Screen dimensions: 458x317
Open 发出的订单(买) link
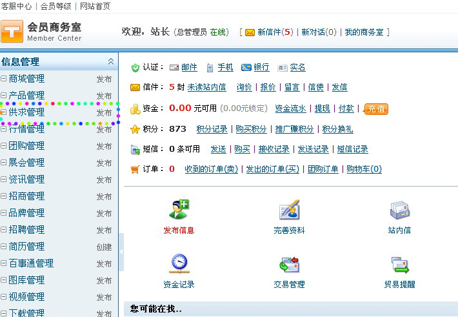(x=272, y=169)
